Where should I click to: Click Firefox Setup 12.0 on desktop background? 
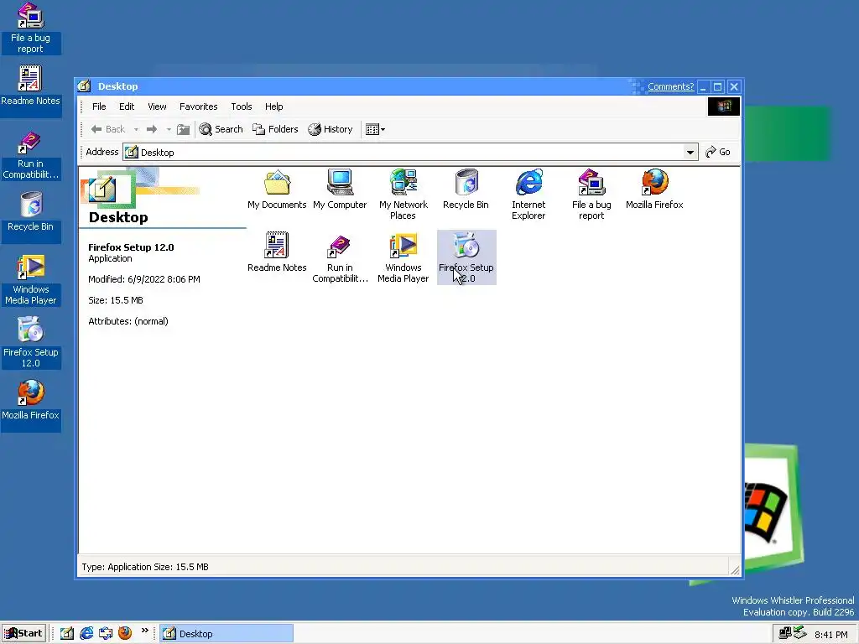(x=31, y=343)
